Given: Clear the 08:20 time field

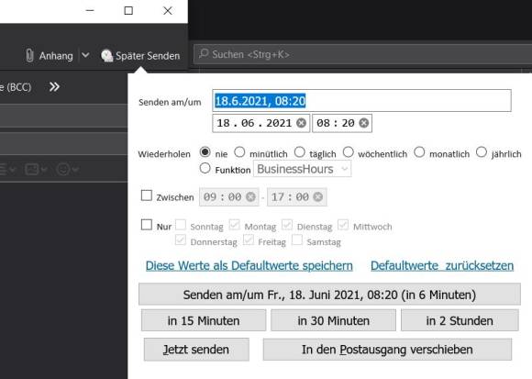Looking at the screenshot, I should tap(364, 123).
